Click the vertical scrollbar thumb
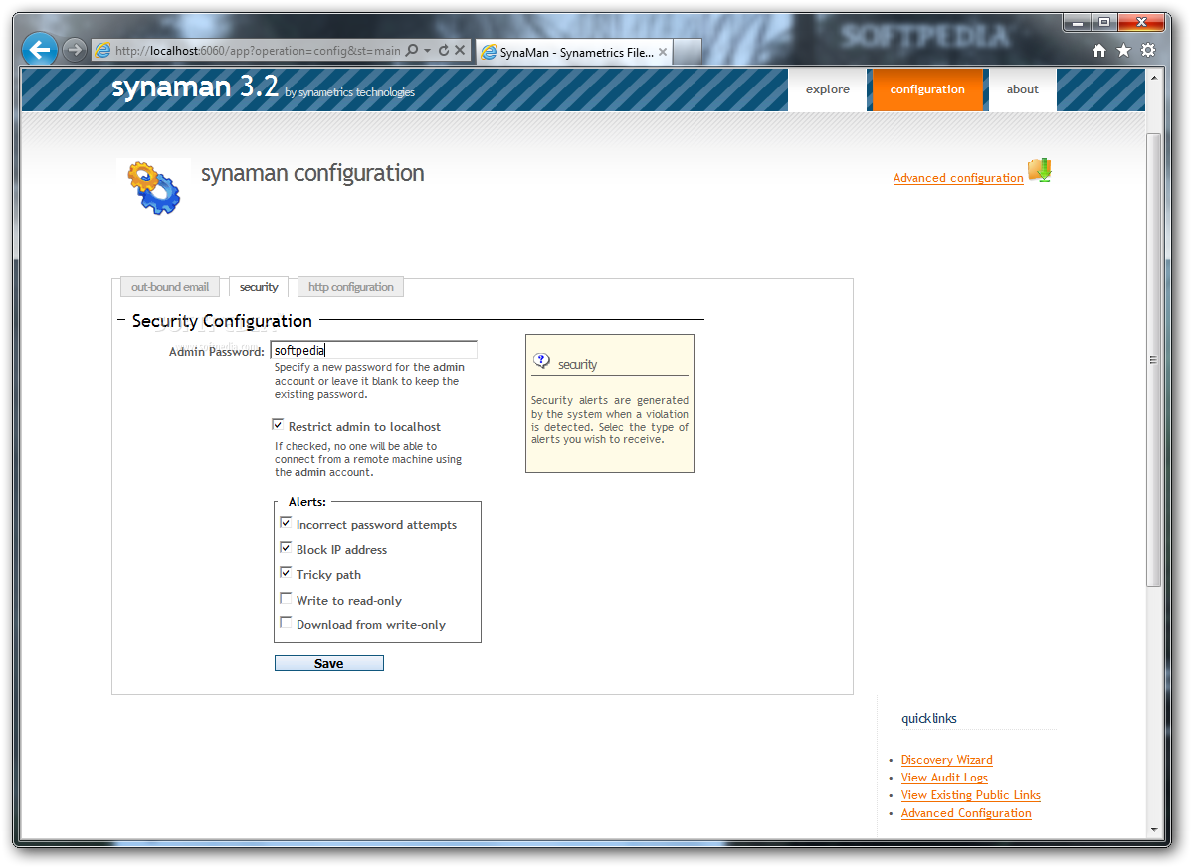The height and width of the screenshot is (868, 1192). (x=1153, y=359)
